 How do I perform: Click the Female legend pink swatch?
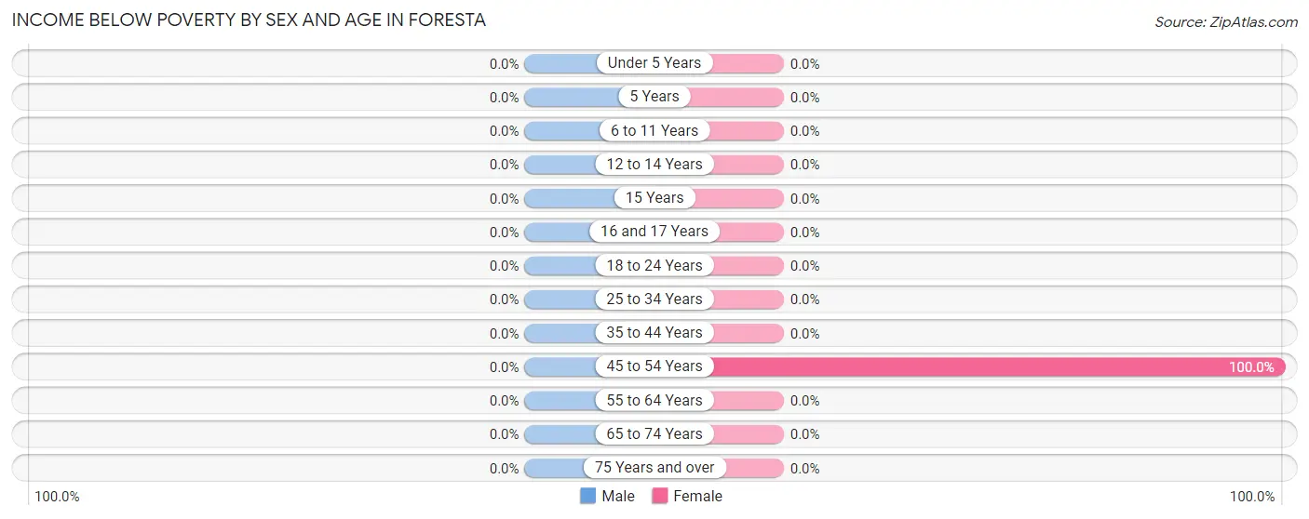(x=660, y=497)
